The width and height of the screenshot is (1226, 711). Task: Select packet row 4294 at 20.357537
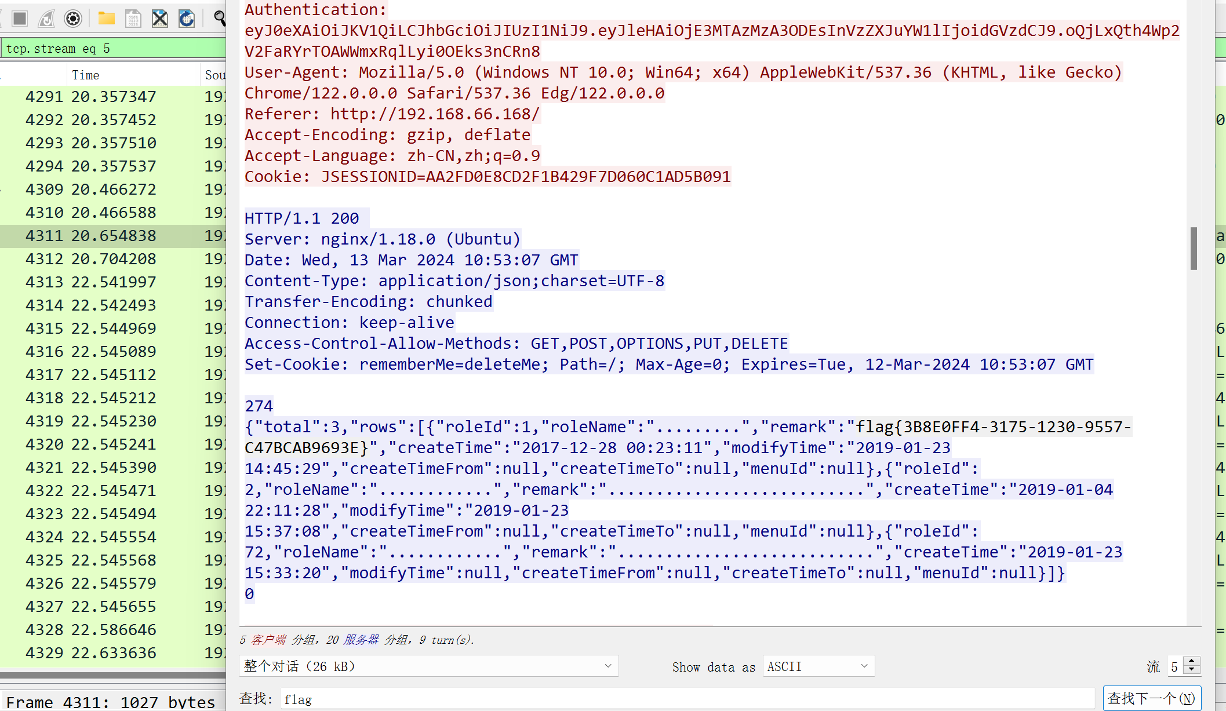pyautogui.click(x=113, y=166)
